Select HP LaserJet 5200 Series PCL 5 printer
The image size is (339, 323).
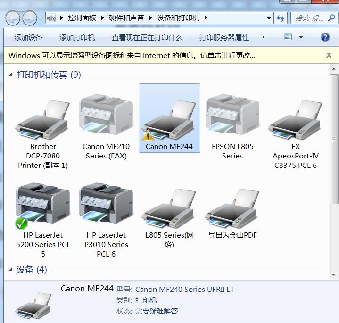tap(43, 206)
